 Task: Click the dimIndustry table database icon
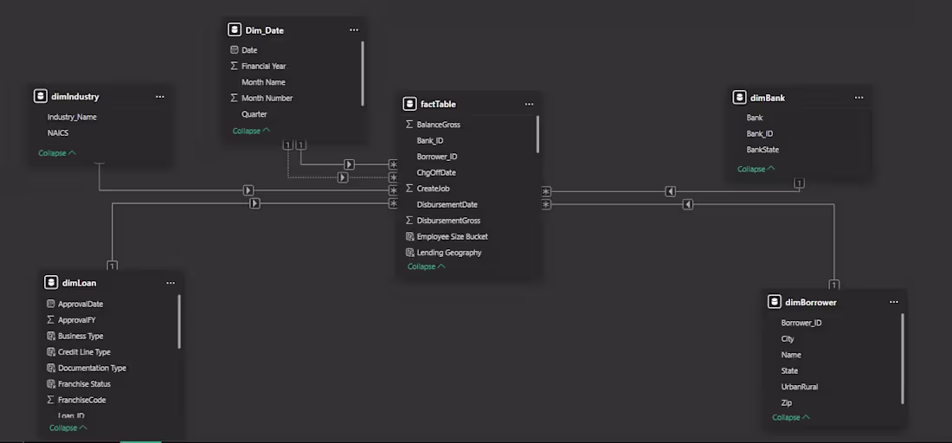40,97
